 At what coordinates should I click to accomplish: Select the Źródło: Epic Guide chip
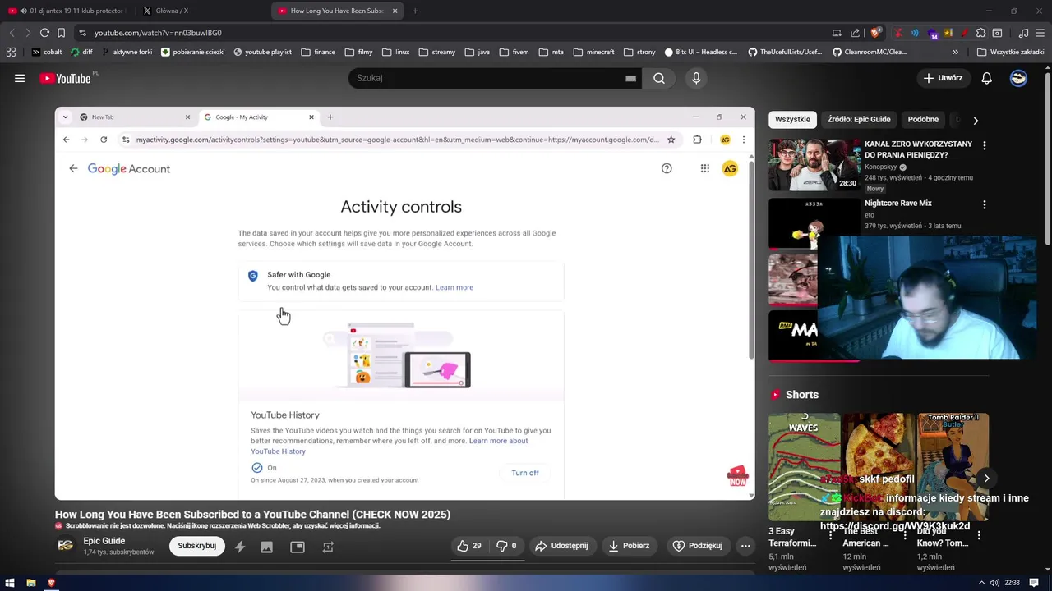[x=859, y=119]
